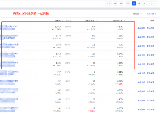Open 商品来源 for the 3,138 visitors row
The image size is (160, 115).
coord(150,37)
